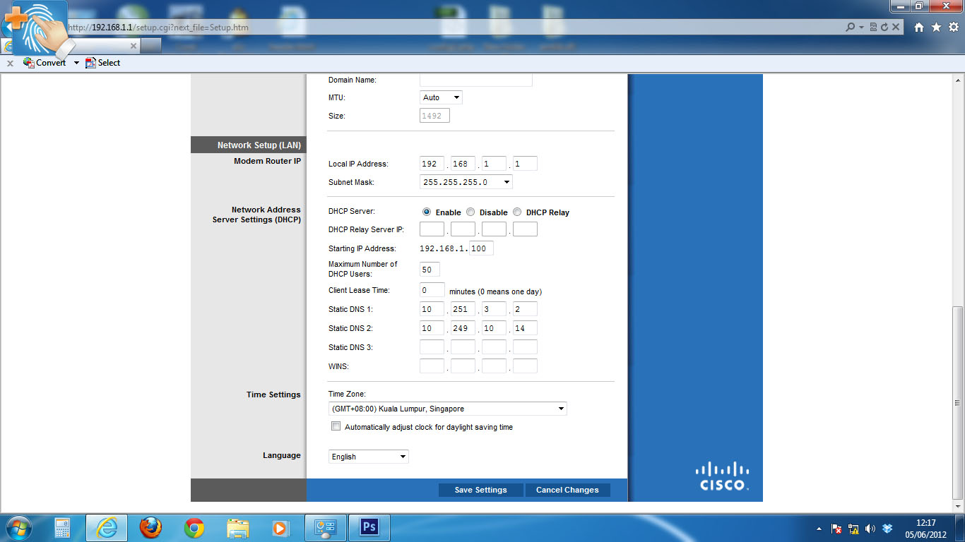This screenshot has height=542, width=965.
Task: Refresh the router setup page
Action: [x=885, y=26]
